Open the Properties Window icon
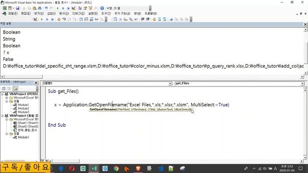This screenshot has width=308, height=173. coord(85,8)
